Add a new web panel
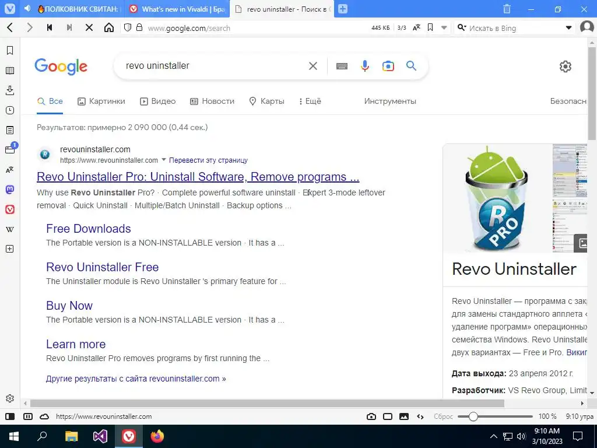 pos(10,249)
